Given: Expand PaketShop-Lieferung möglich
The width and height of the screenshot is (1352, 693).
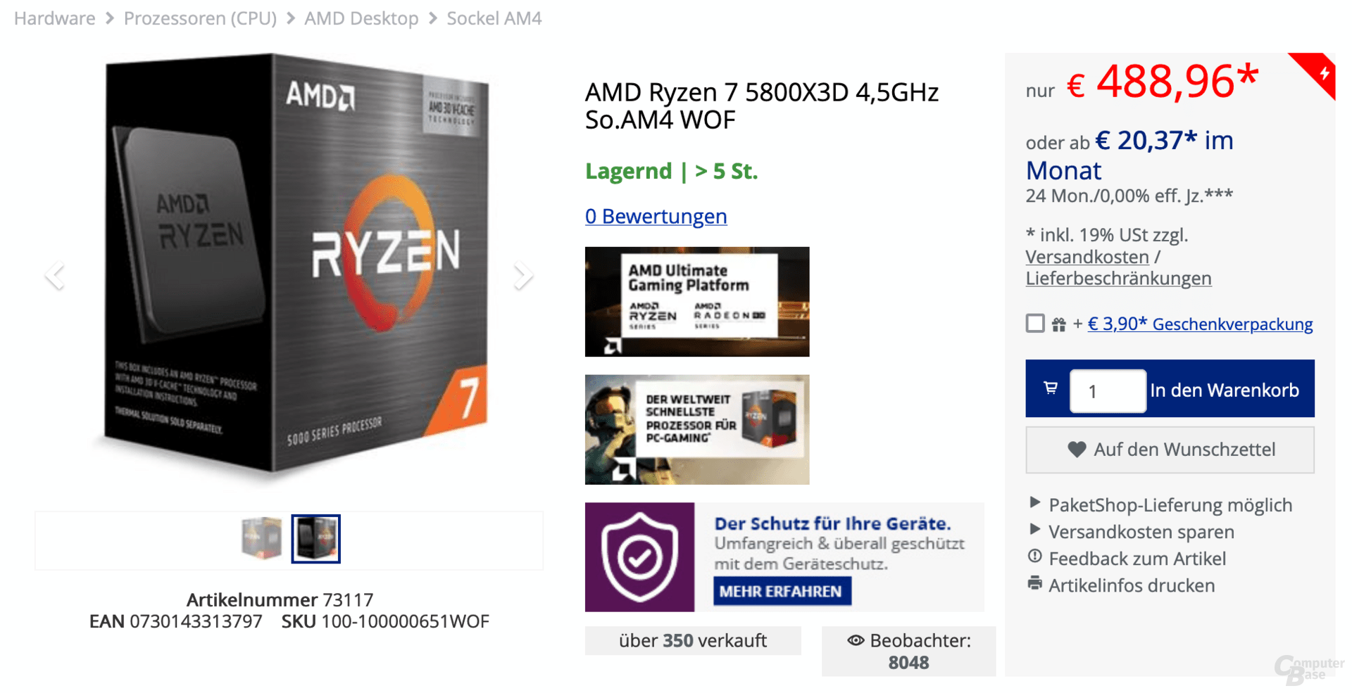Looking at the screenshot, I should [x=1160, y=504].
